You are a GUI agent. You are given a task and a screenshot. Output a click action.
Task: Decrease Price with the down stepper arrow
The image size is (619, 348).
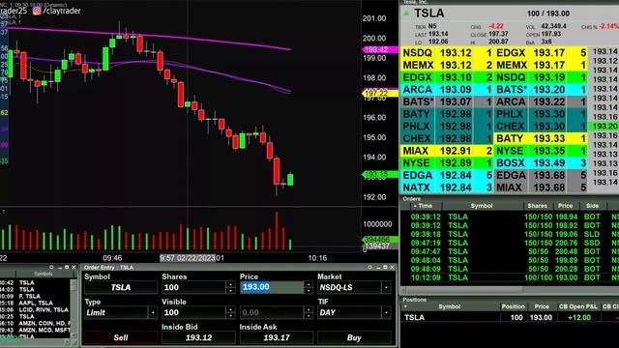pos(309,290)
